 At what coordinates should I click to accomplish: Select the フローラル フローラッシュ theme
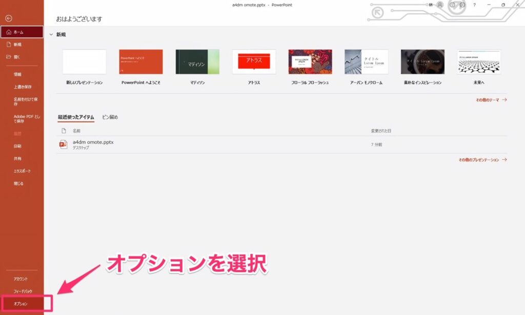point(310,62)
